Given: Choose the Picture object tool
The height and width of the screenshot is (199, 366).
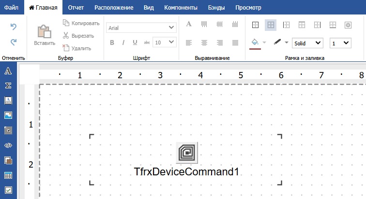Looking at the screenshot, I should (8, 115).
